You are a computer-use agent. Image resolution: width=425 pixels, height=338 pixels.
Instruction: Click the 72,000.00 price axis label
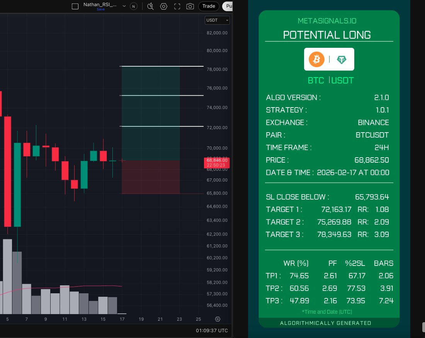[217, 128]
